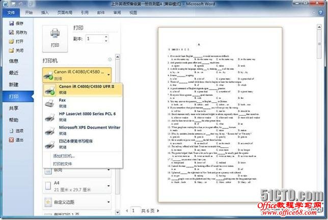Open the orientation dropdown below printer list

tap(77, 172)
